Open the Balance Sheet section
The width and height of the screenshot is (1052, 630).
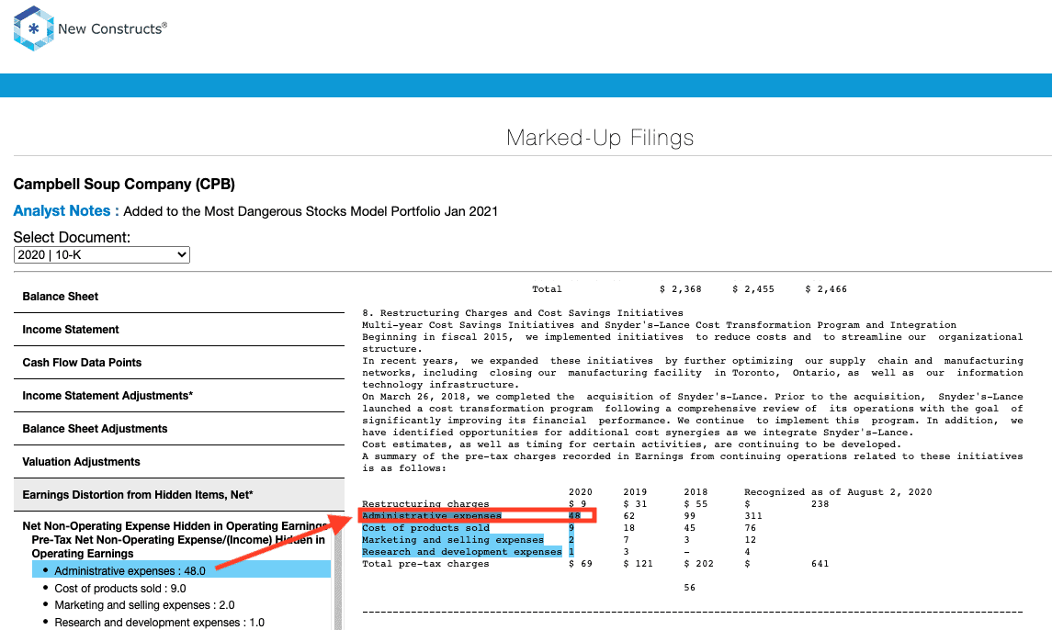tap(179, 297)
